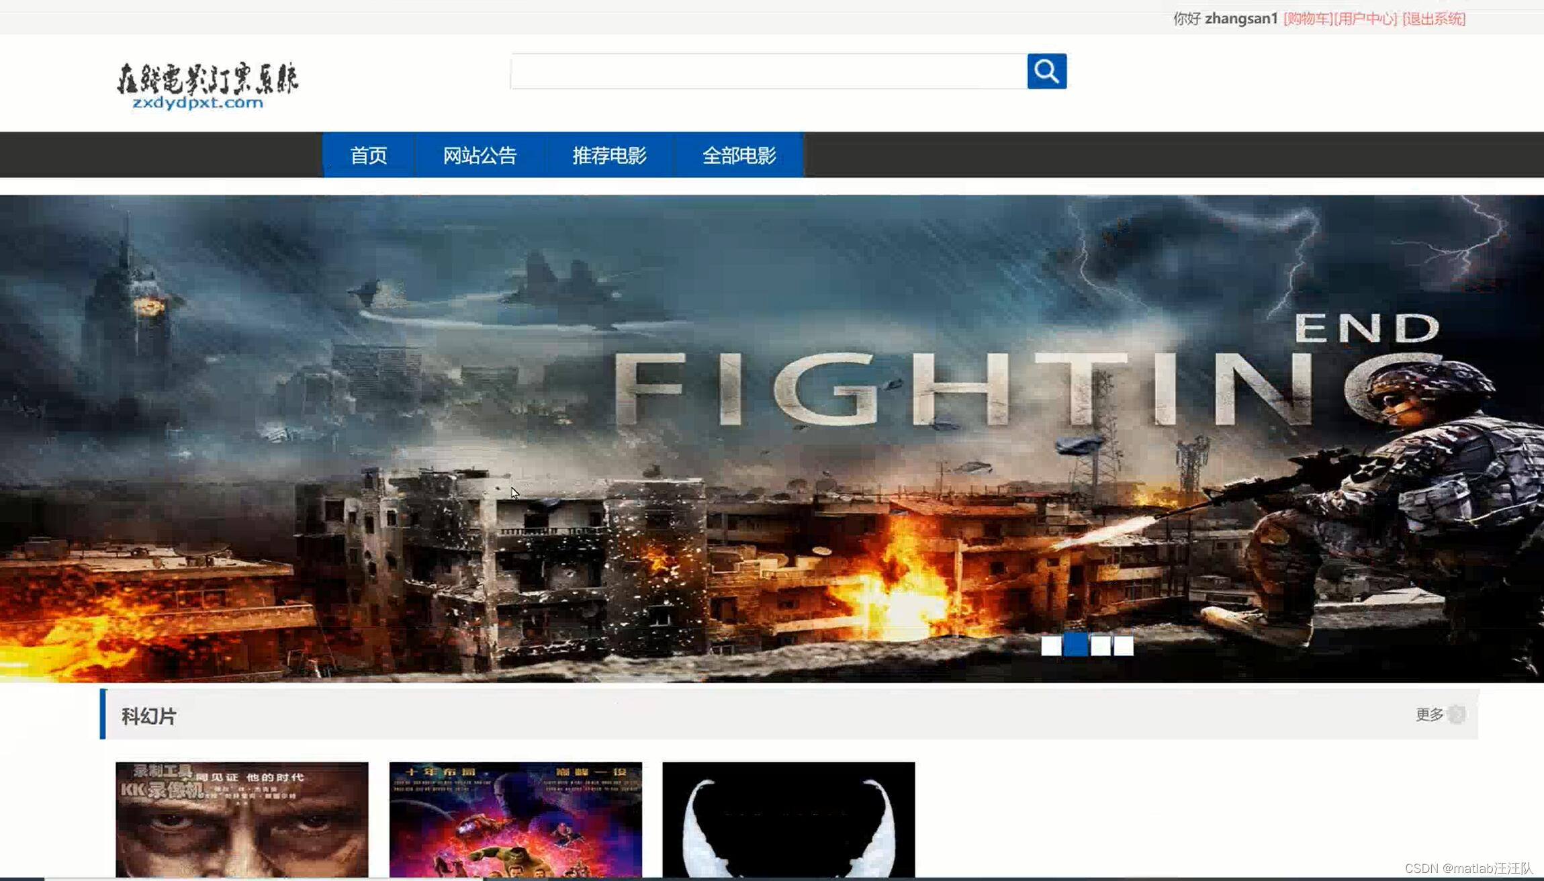Viewport: 1544px width, 881px height.
Task: Open the 用户中心 user center link
Action: [x=1365, y=19]
